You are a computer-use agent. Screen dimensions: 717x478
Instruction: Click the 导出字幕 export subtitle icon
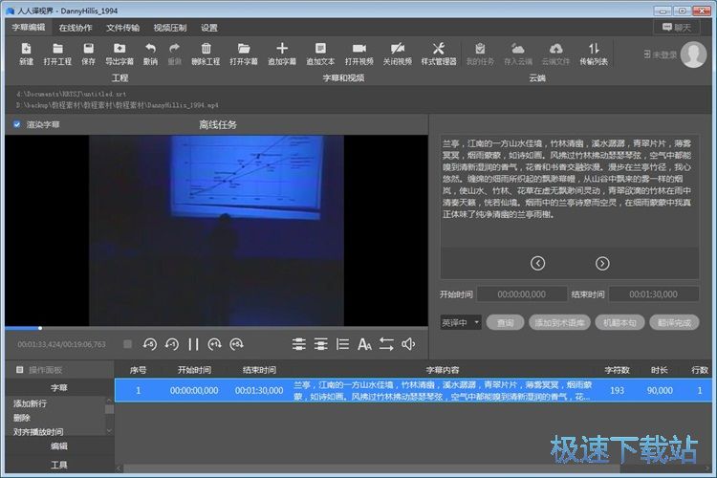pos(119,53)
